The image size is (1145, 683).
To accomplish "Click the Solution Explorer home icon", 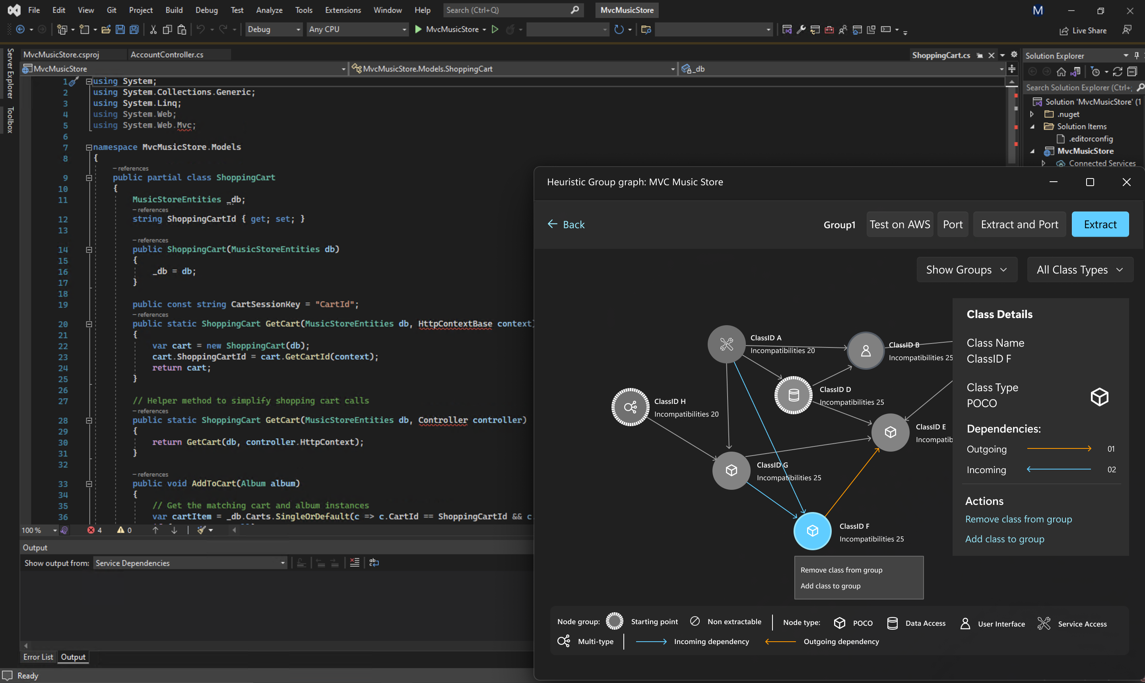I will [x=1061, y=72].
